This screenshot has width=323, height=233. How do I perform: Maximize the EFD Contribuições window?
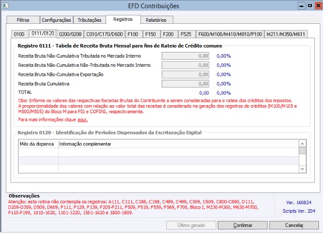tap(310, 6)
